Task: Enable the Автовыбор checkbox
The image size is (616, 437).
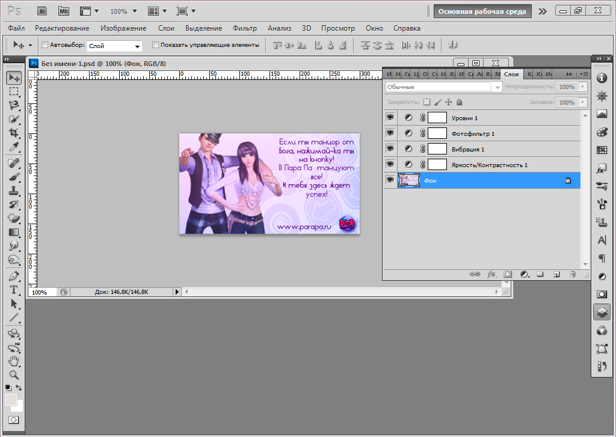Action: [x=45, y=45]
